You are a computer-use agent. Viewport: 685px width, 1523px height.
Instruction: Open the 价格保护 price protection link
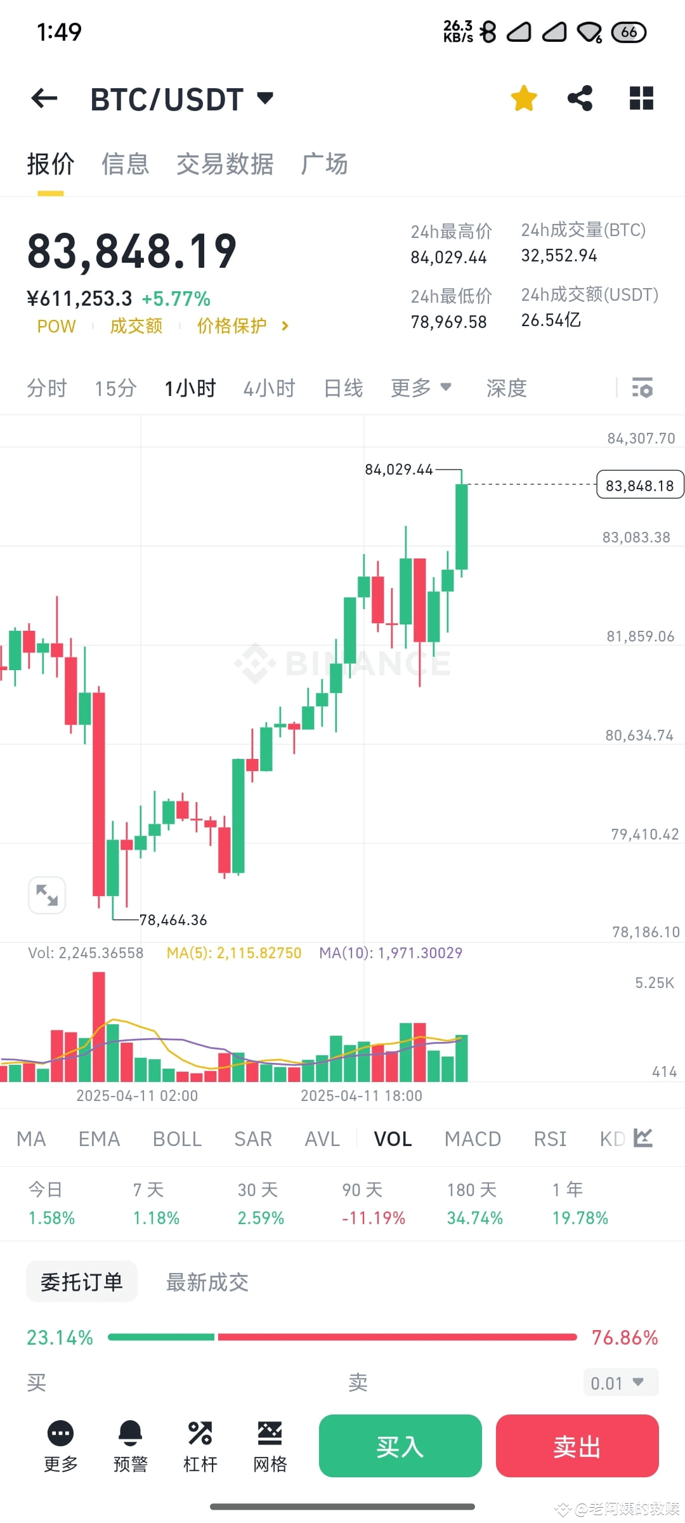232,326
